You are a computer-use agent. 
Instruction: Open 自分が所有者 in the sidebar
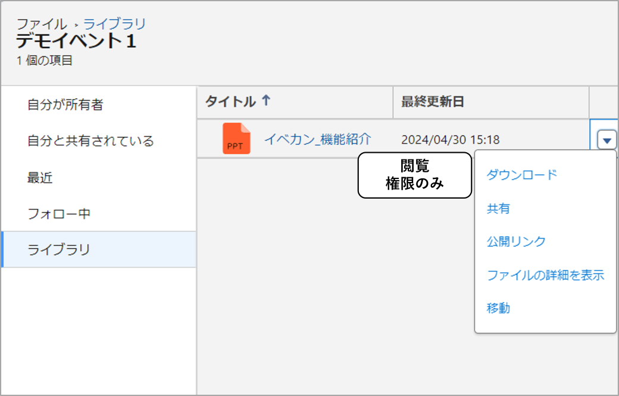pos(65,105)
